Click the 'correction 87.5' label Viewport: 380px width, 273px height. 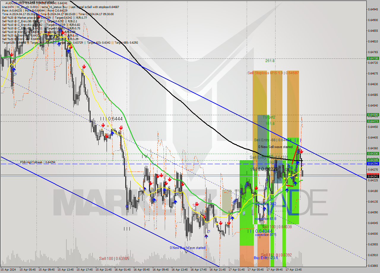click(266, 234)
